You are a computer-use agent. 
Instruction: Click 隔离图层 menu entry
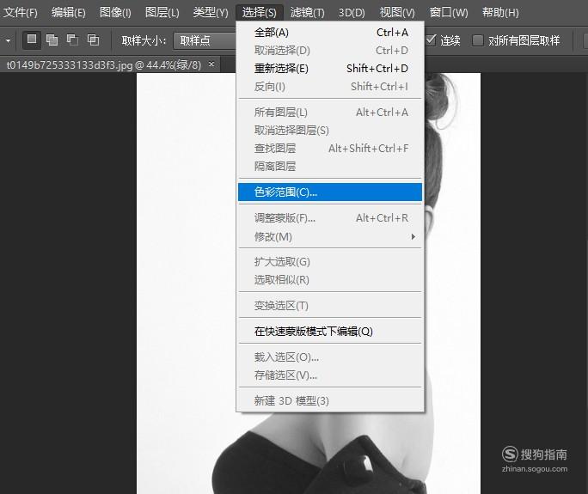tap(330, 166)
